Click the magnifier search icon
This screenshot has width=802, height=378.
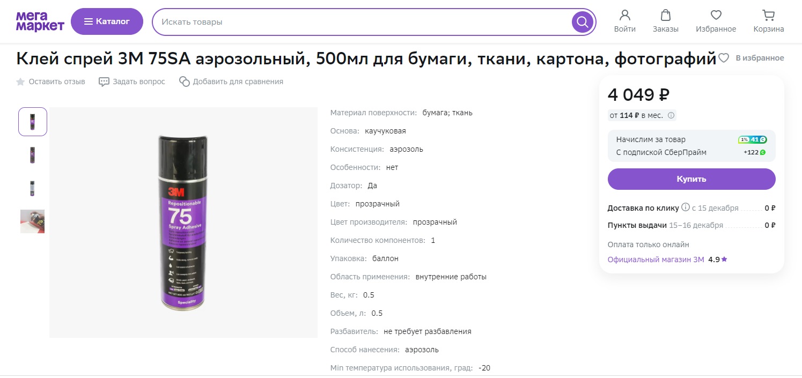click(x=583, y=22)
